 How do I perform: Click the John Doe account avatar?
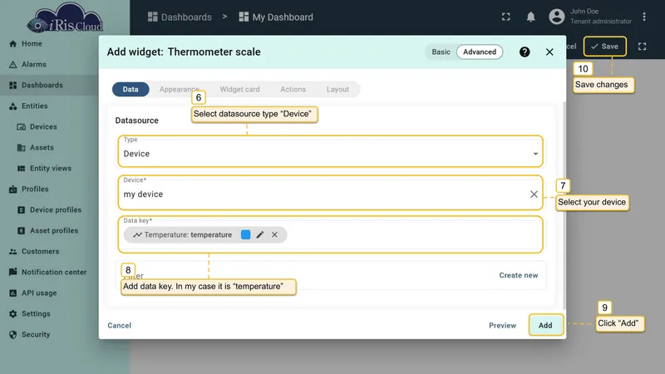coord(557,17)
